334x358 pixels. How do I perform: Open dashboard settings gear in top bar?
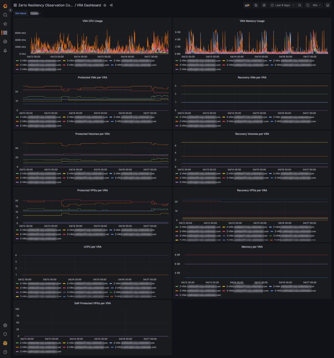264,5
